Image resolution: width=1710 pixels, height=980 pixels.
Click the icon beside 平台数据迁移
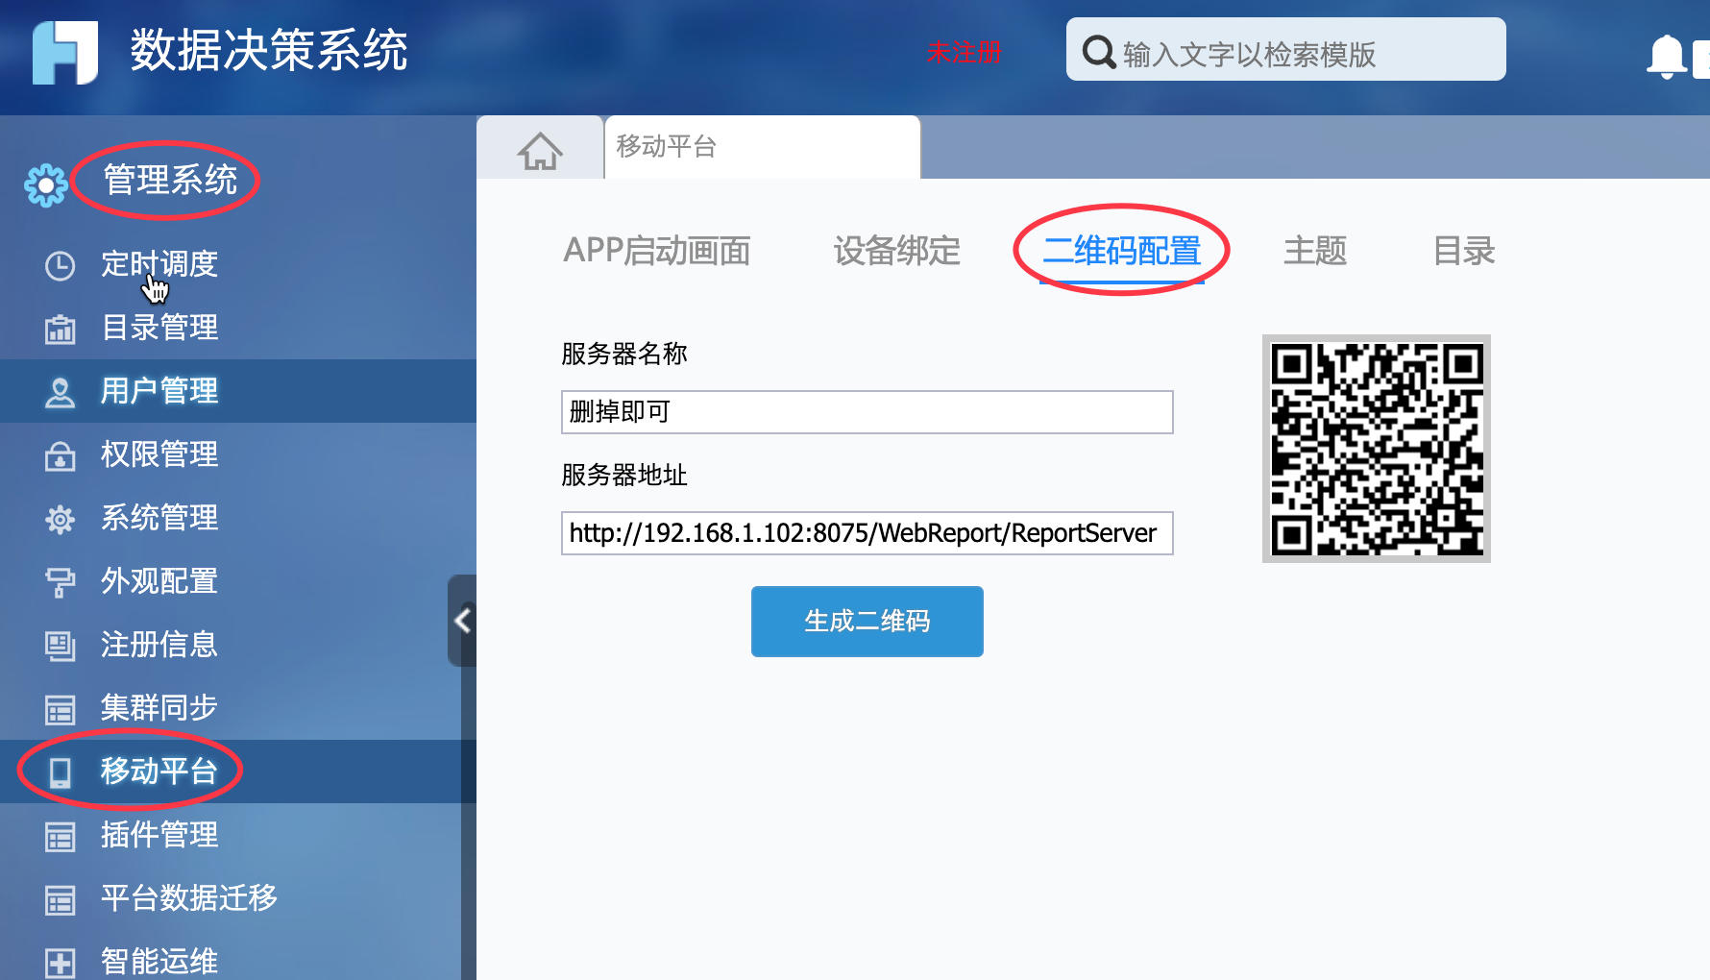tap(60, 899)
